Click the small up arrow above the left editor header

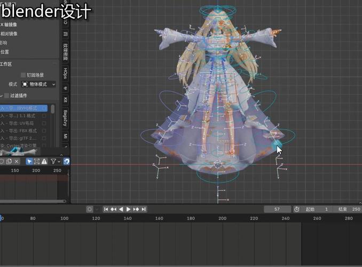tap(61, 155)
